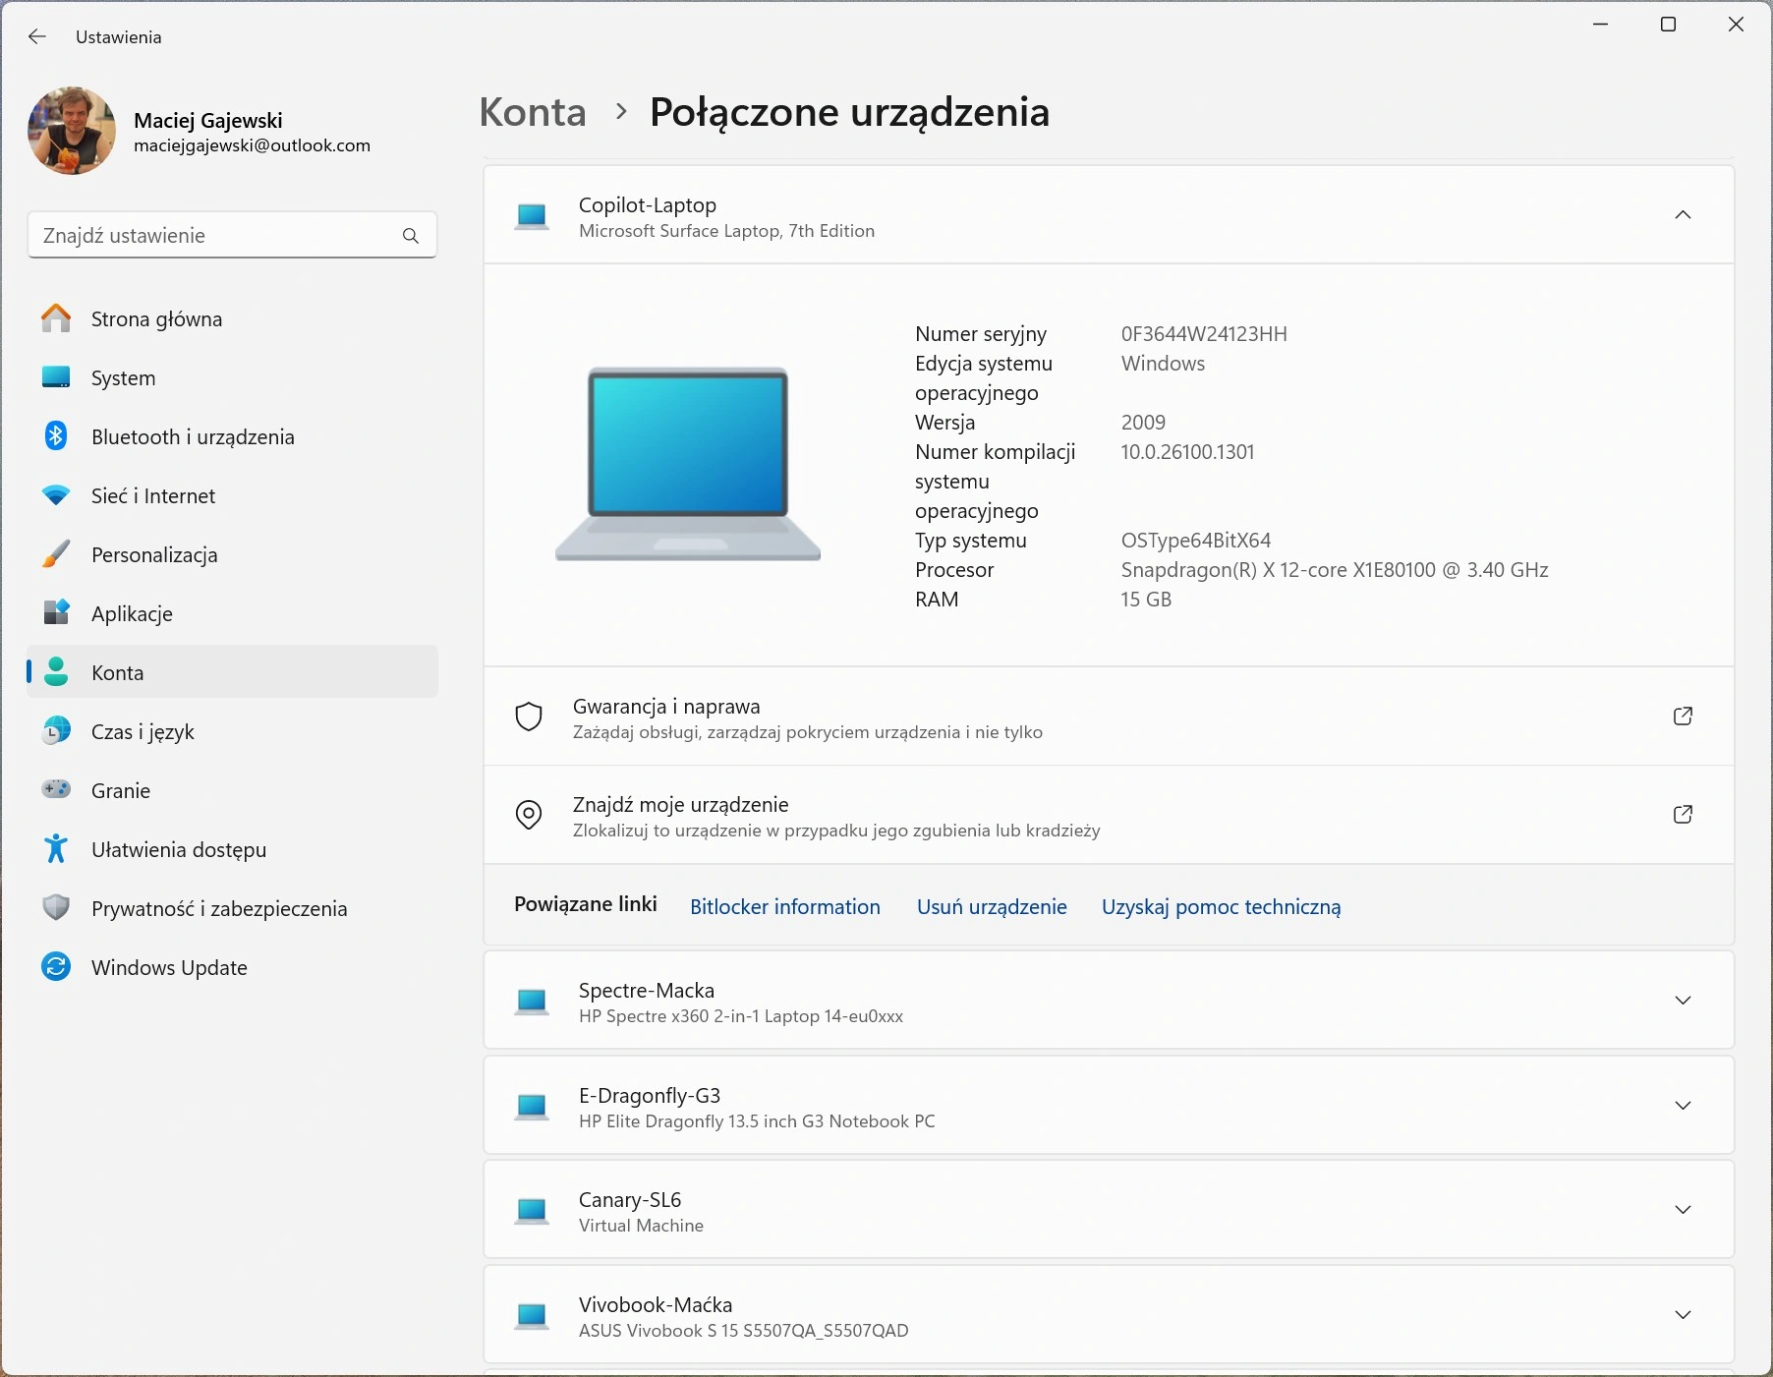Open external link icon for Gwarancja i naprawa
This screenshot has width=1773, height=1377.
(x=1683, y=717)
